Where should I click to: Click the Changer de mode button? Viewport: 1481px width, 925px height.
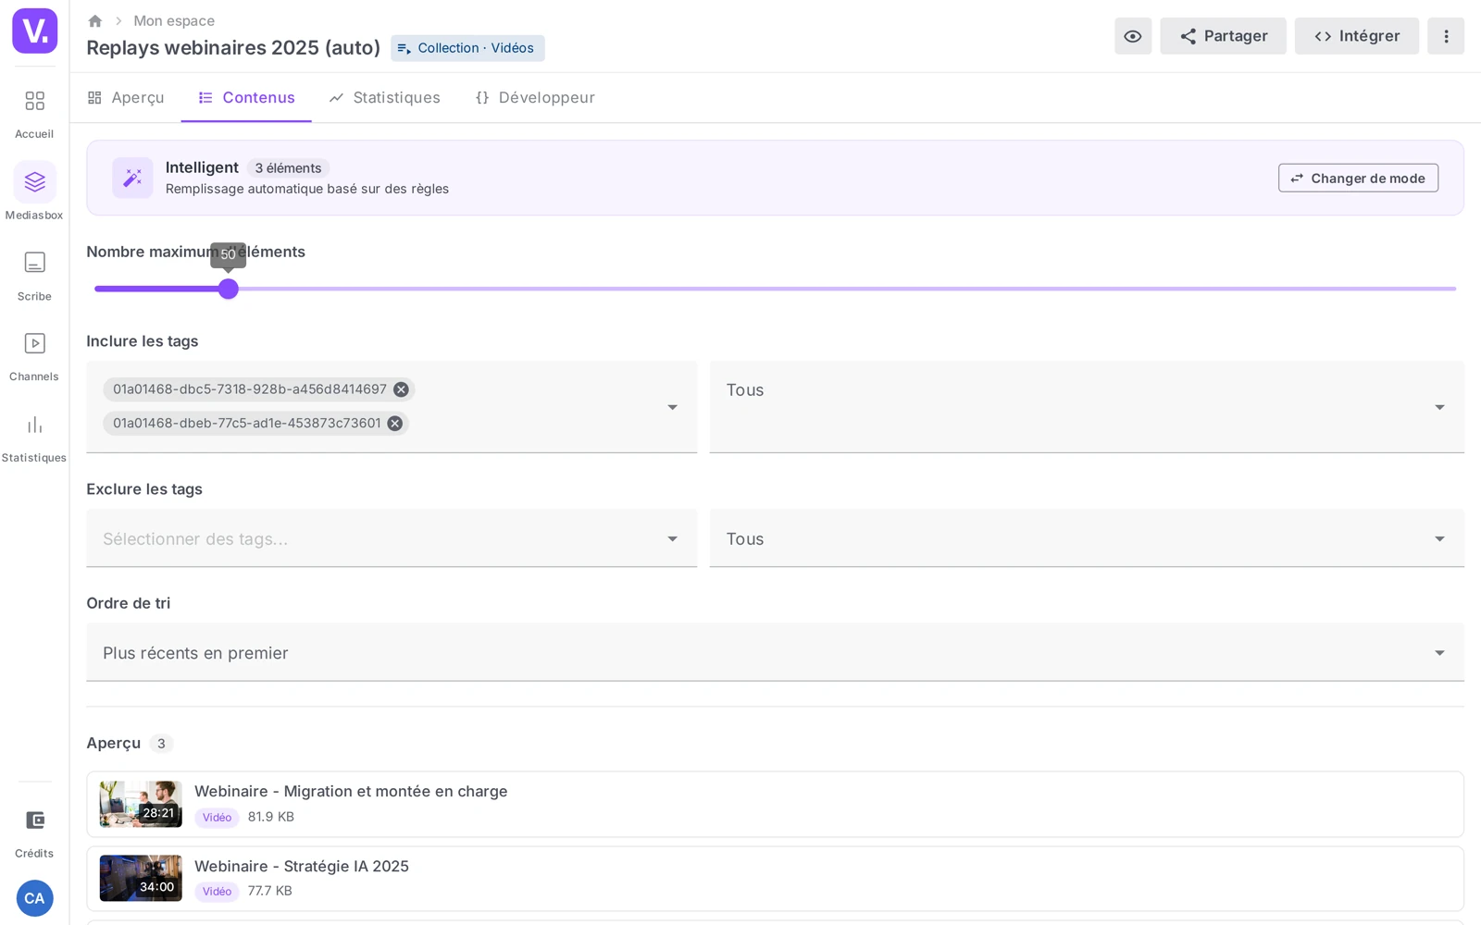click(1358, 178)
